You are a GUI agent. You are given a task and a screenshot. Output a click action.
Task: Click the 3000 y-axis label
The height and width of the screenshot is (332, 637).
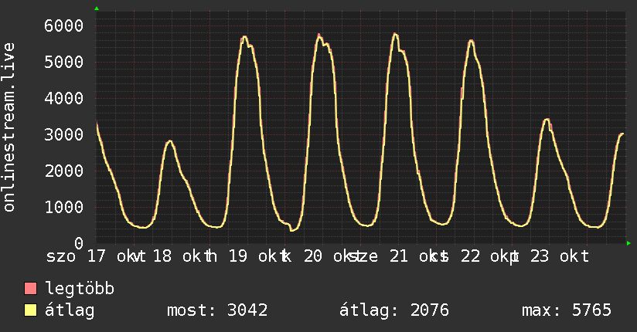64,134
